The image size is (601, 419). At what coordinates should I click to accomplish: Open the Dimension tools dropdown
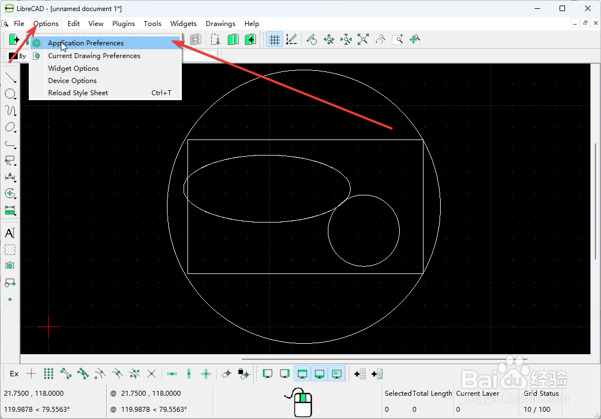tap(11, 177)
